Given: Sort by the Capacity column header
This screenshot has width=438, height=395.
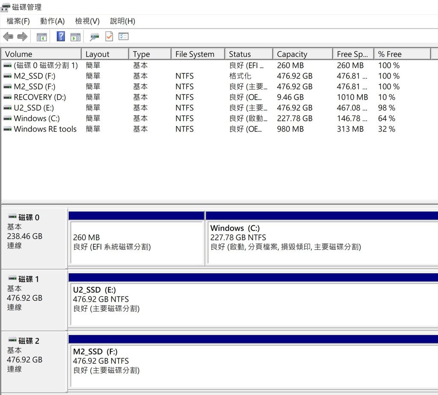Looking at the screenshot, I should [x=303, y=54].
